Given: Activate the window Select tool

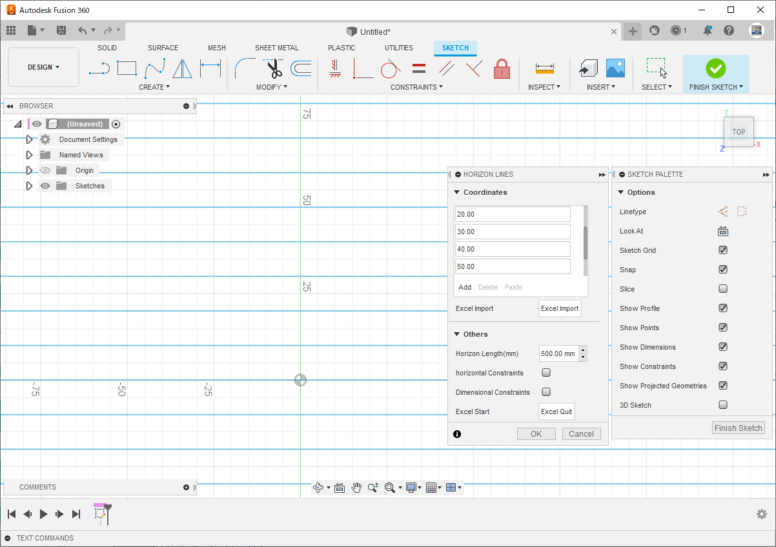Looking at the screenshot, I should click(x=657, y=68).
